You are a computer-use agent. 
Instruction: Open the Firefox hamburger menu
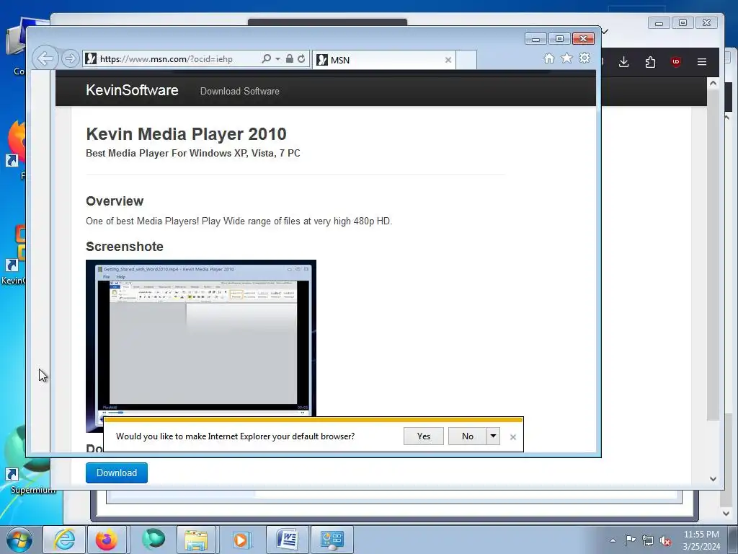pyautogui.click(x=702, y=62)
